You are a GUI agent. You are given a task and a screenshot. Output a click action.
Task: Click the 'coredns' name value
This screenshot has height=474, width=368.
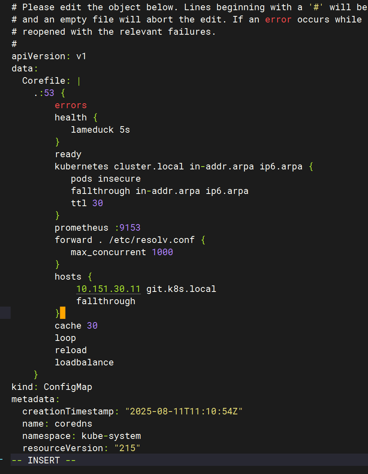tap(74, 424)
